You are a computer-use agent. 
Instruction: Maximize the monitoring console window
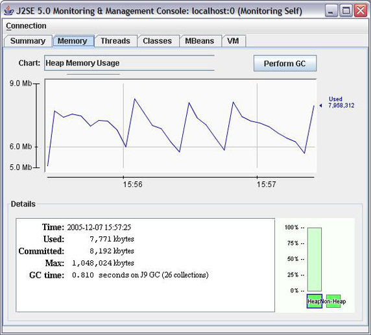[x=346, y=10]
